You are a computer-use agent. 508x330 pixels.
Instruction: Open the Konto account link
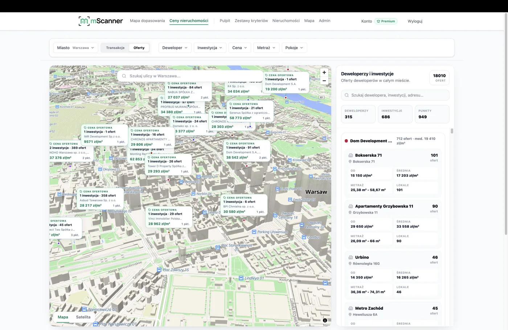(x=366, y=21)
